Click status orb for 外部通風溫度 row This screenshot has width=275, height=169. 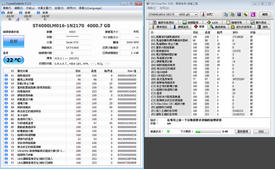(6, 123)
